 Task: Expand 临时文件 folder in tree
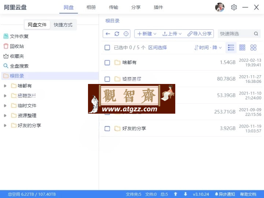(5, 106)
